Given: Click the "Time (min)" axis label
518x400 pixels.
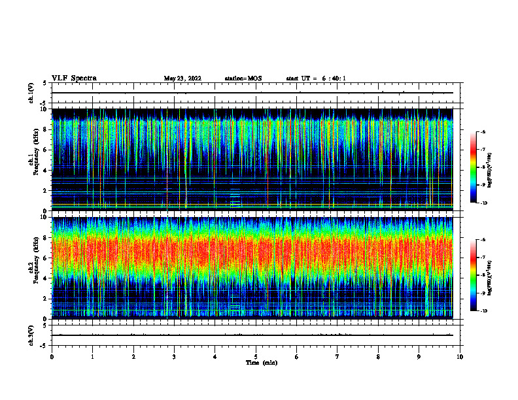Looking at the screenshot, I should coord(262,363).
